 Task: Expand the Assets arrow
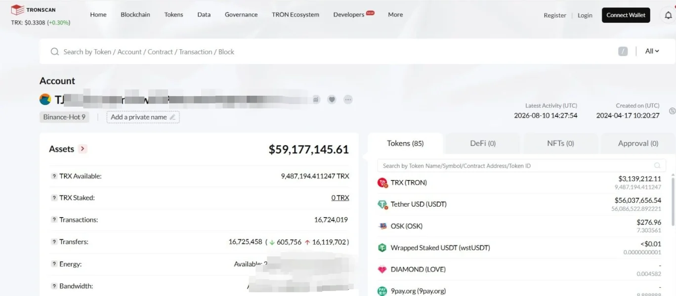83,149
